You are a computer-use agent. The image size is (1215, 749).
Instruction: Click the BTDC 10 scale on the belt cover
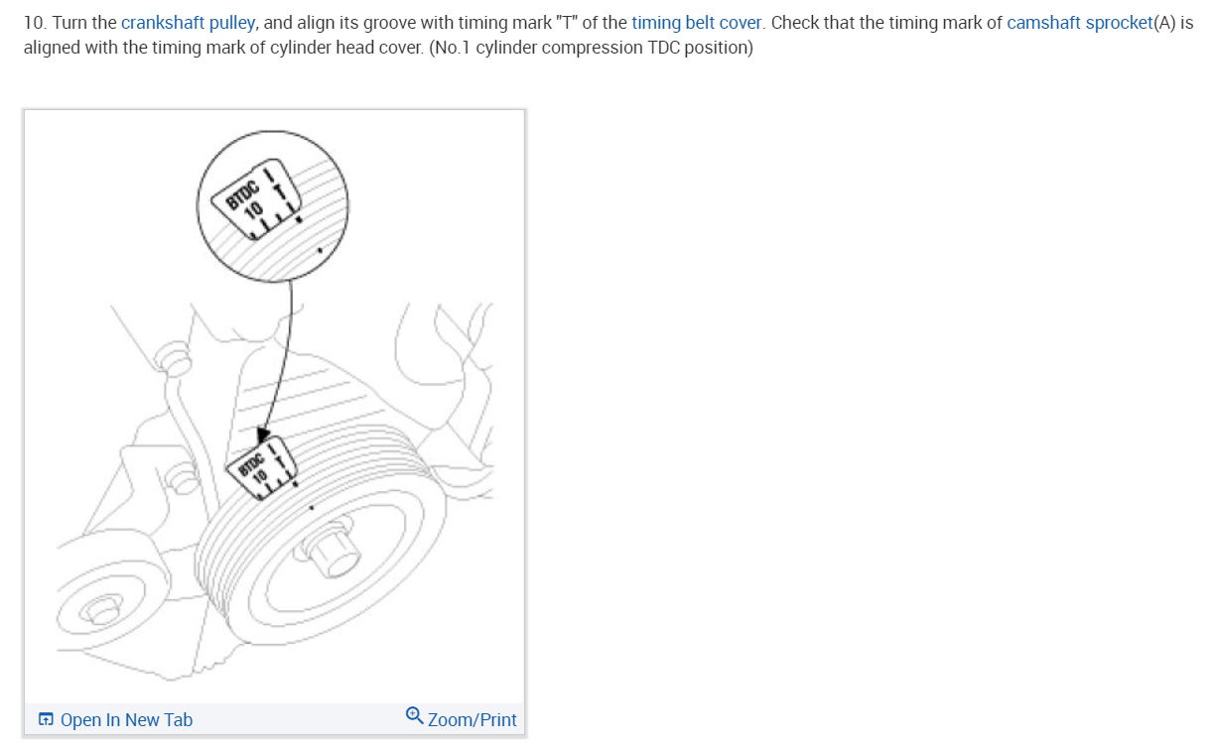click(265, 463)
